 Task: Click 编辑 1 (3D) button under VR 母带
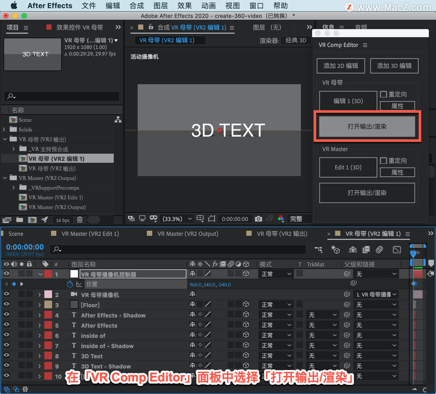pyautogui.click(x=348, y=101)
